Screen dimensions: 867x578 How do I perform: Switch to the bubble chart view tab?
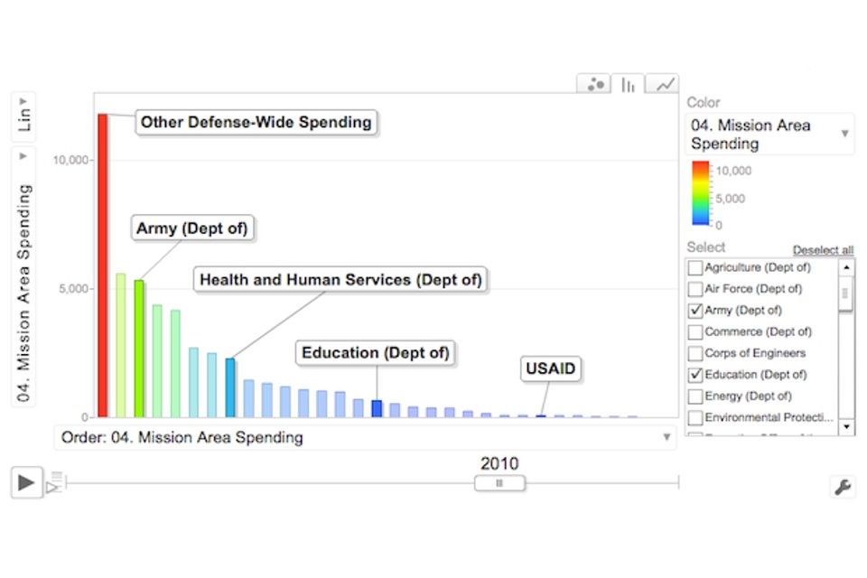tap(595, 84)
